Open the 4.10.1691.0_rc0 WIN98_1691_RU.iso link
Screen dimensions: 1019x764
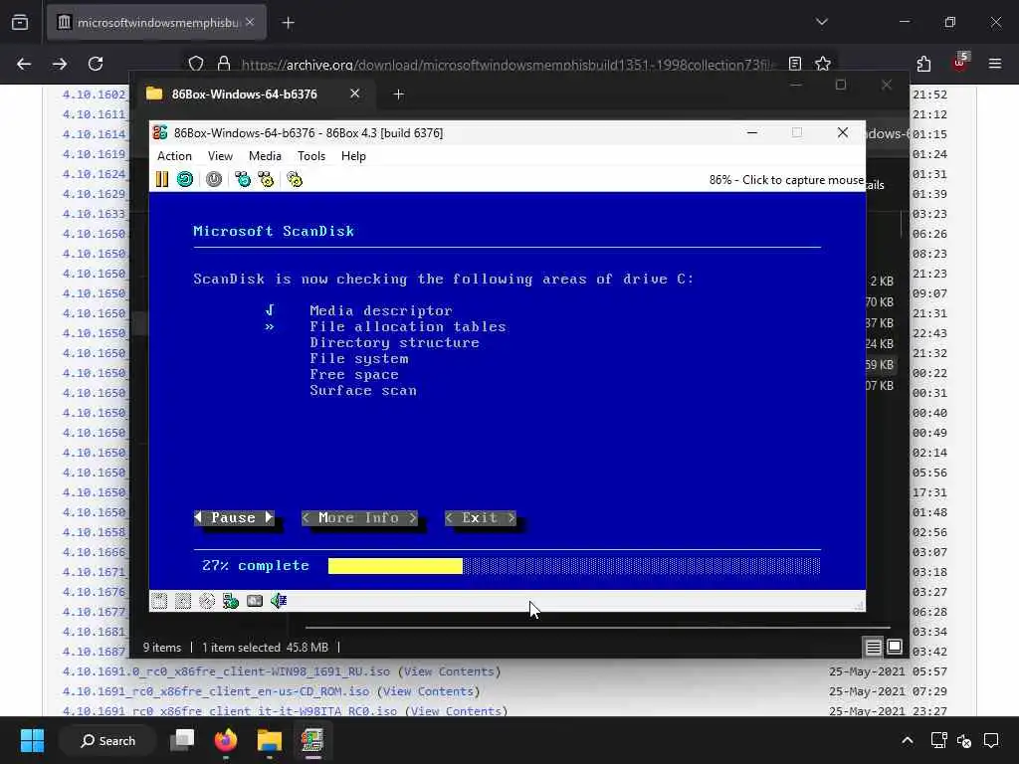click(x=226, y=671)
